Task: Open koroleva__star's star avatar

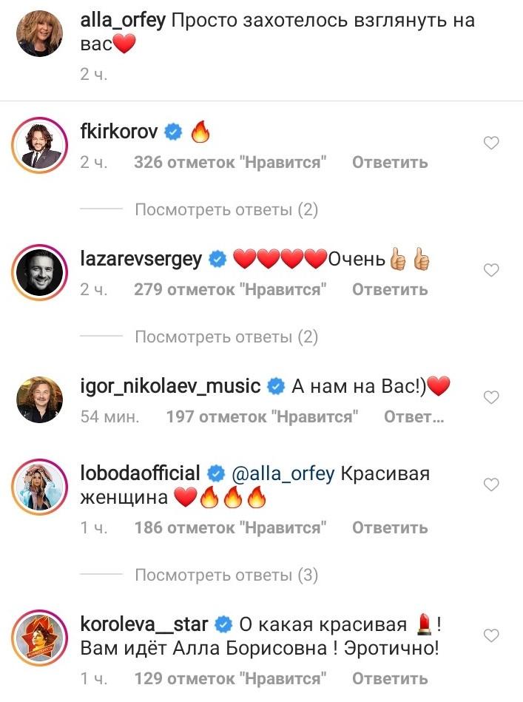Action: (39, 638)
